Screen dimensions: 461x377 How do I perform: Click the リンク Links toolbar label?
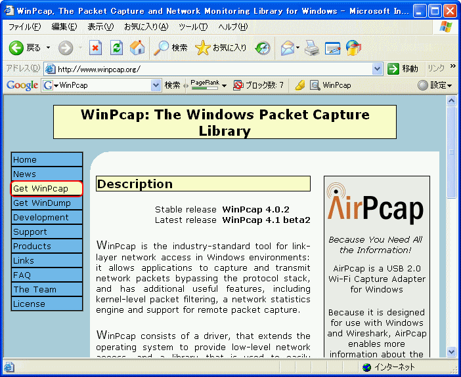tap(436, 68)
